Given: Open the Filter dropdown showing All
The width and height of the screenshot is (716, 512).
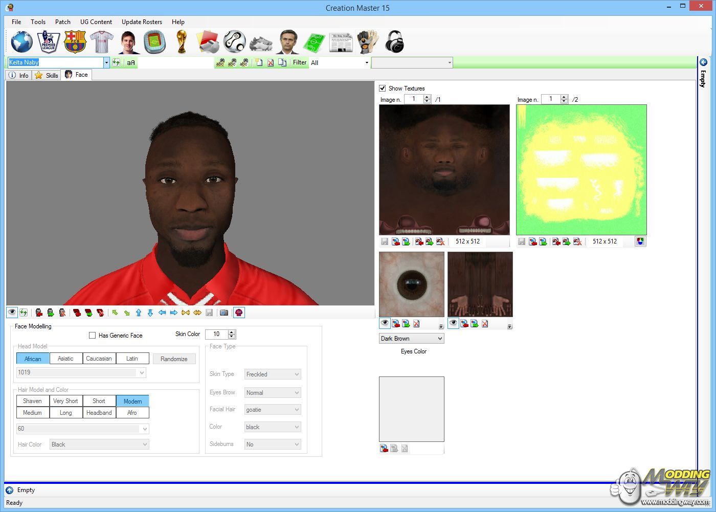Looking at the screenshot, I should click(x=366, y=63).
